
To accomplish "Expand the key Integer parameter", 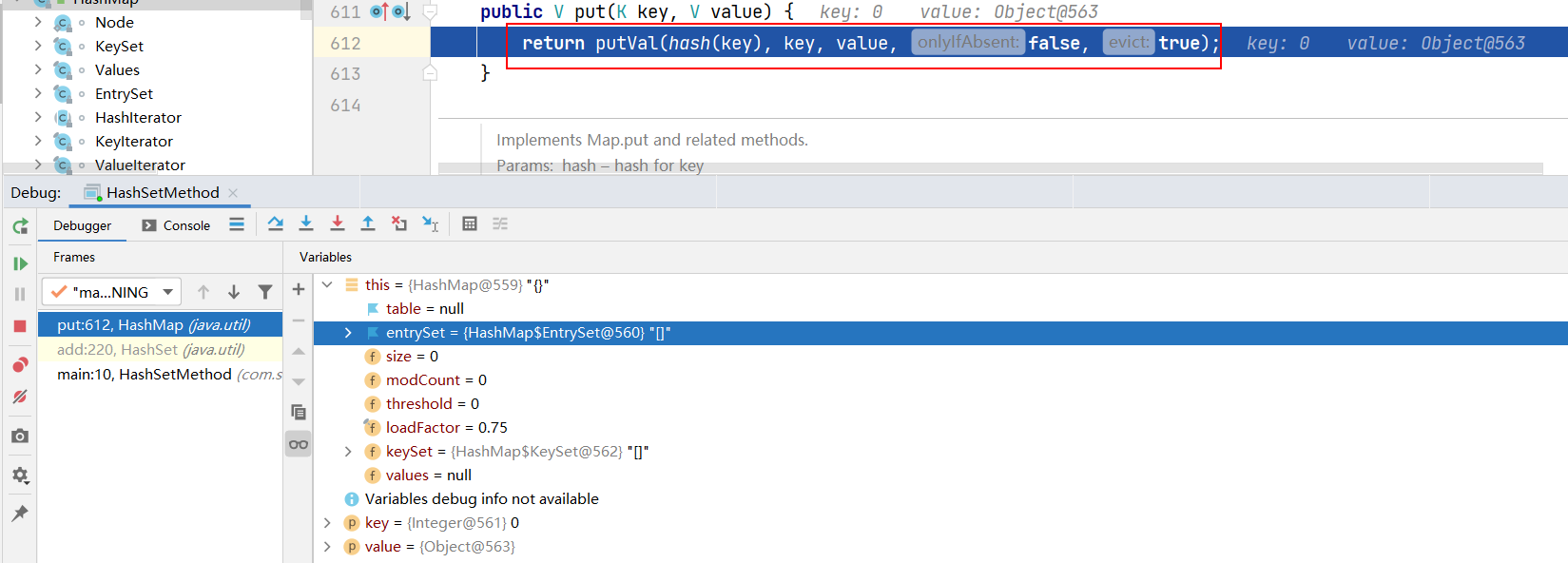I will tap(327, 523).
